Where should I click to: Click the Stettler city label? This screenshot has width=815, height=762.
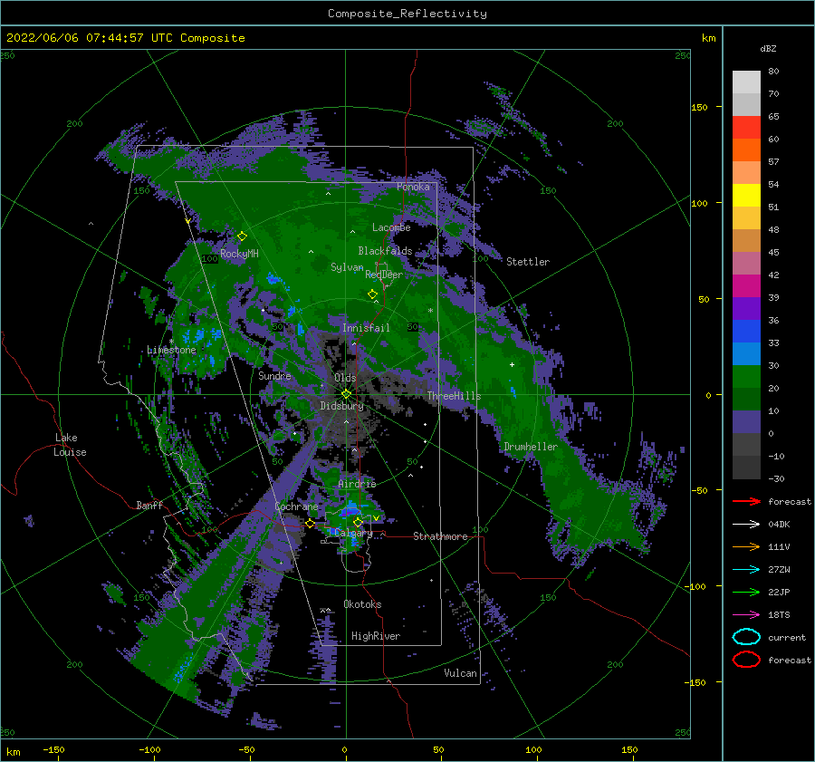(528, 262)
